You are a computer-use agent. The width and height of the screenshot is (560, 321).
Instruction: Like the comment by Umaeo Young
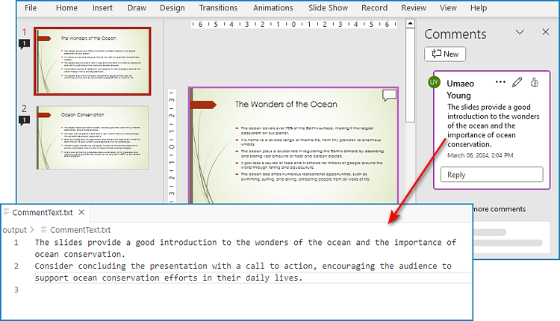point(535,81)
